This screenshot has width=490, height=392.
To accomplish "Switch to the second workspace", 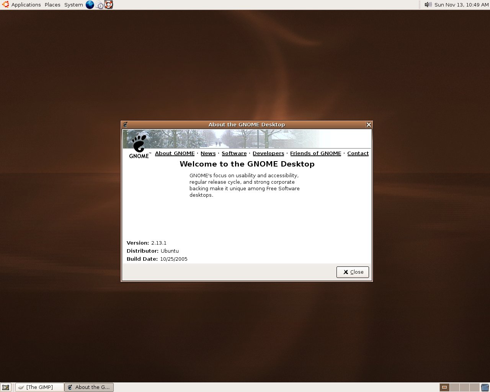I will (x=454, y=387).
